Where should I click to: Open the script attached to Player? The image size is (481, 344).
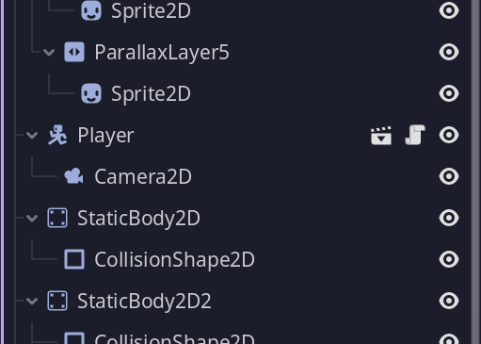tap(415, 135)
